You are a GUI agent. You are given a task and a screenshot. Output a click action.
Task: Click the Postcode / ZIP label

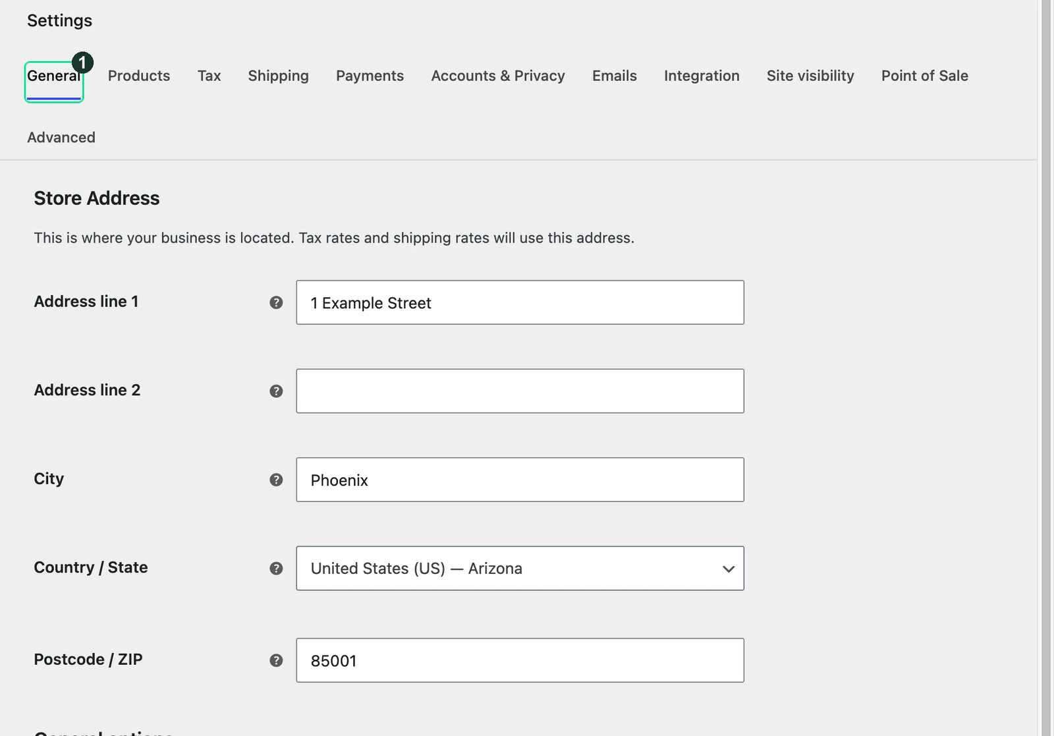coord(88,660)
